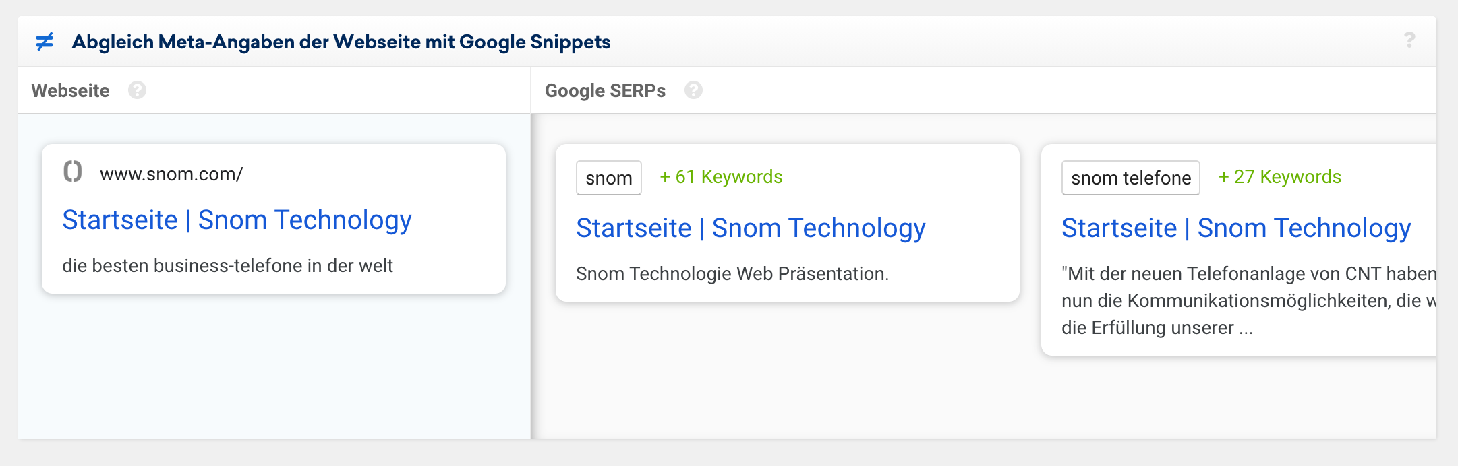The image size is (1458, 466).
Task: Open the Startseite title in the snom SERP card
Action: 751,228
